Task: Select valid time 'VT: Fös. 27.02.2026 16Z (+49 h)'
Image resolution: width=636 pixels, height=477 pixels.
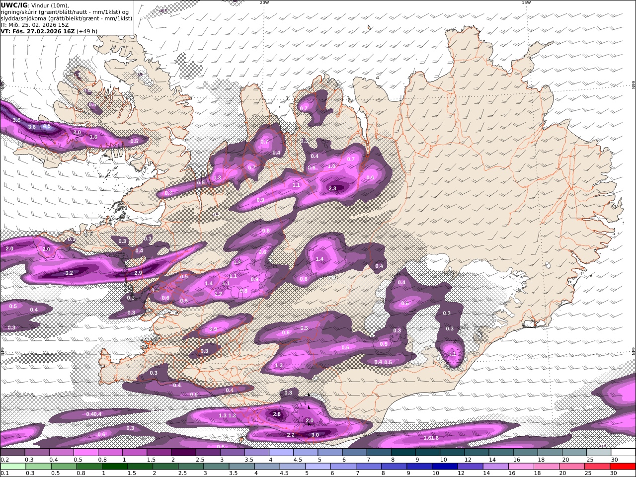Action: click(x=49, y=31)
